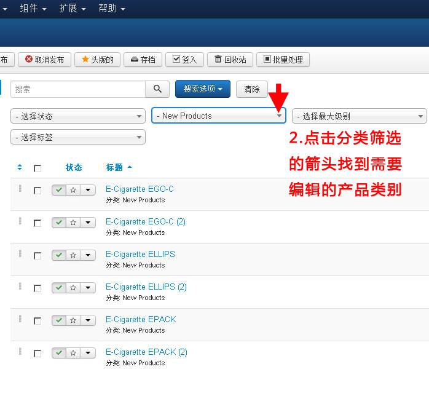Toggle the 搜索选项 dropdown button
The image size is (429, 396).
(x=203, y=89)
